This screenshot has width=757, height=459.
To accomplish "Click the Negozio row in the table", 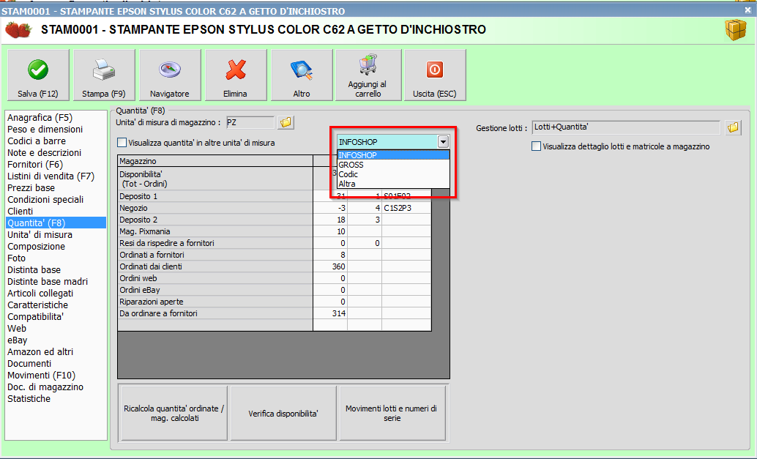I will pyautogui.click(x=275, y=208).
